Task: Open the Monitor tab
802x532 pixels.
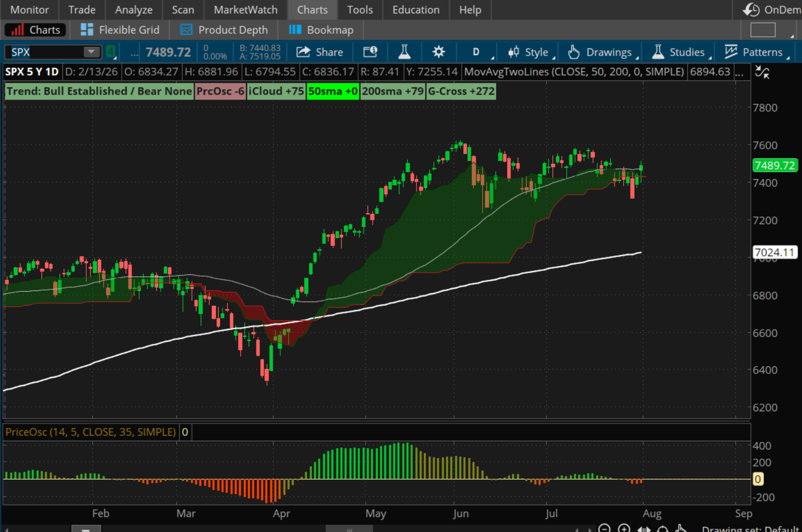Action: pyautogui.click(x=29, y=9)
